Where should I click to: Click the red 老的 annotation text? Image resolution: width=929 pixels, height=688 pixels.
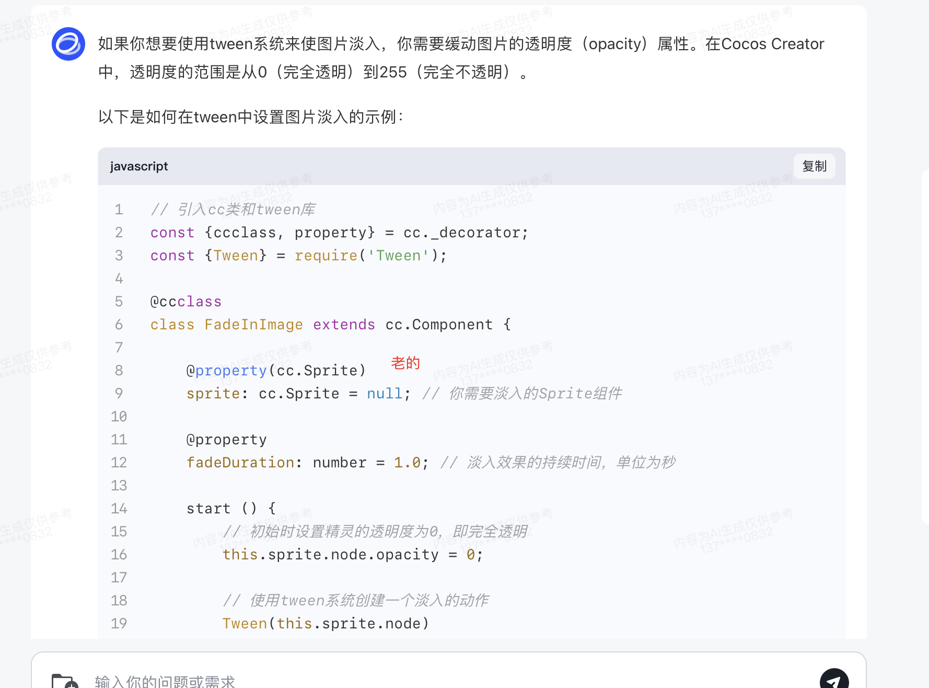[405, 363]
